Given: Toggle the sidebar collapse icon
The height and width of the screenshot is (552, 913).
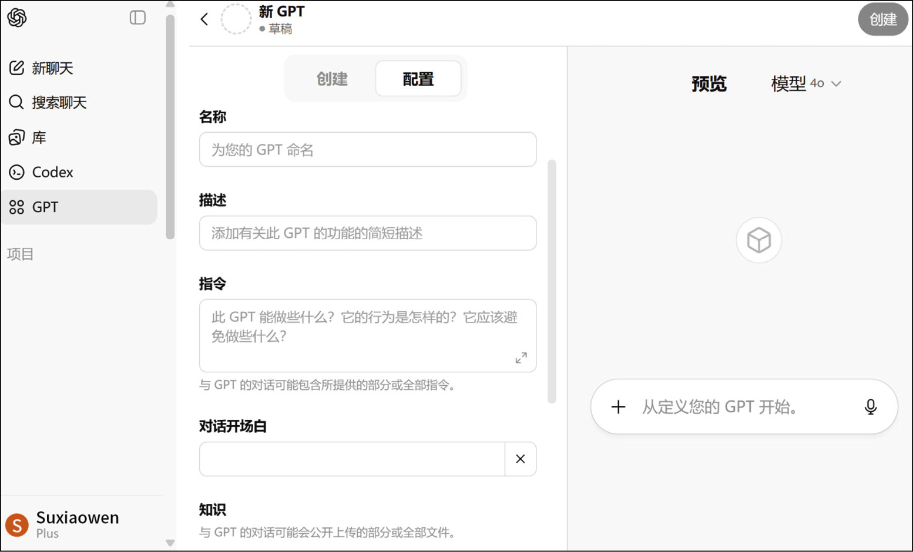Looking at the screenshot, I should (x=137, y=18).
